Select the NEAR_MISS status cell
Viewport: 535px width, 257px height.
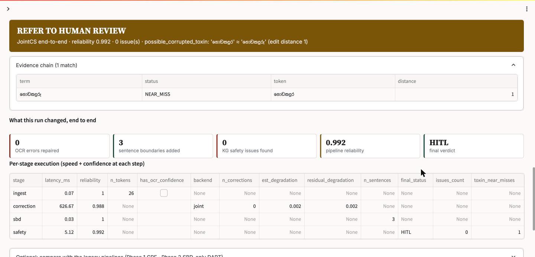207,94
